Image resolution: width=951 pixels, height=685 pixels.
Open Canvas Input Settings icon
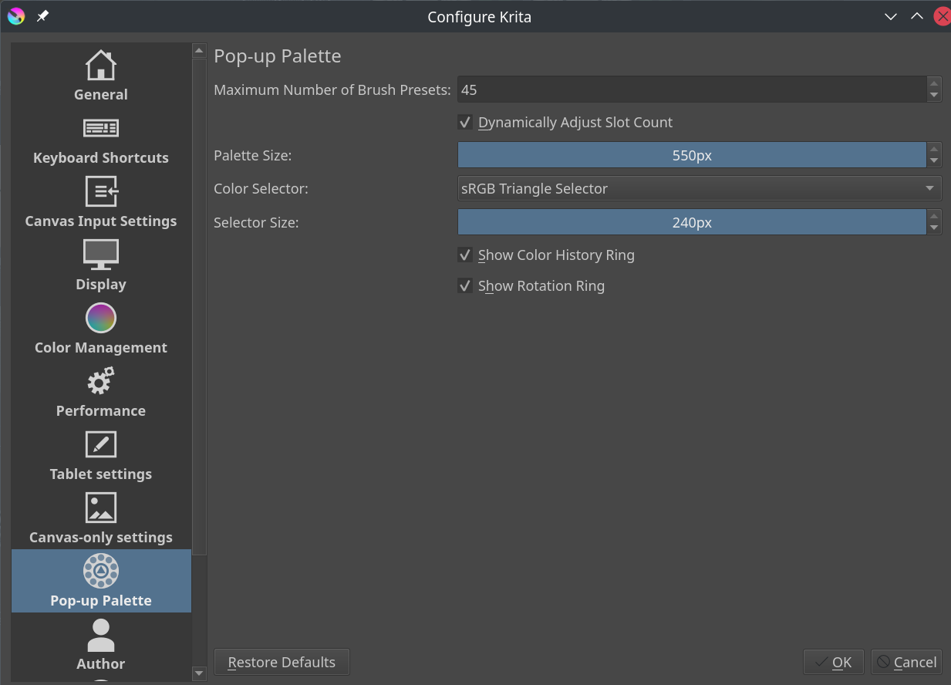[x=101, y=191]
